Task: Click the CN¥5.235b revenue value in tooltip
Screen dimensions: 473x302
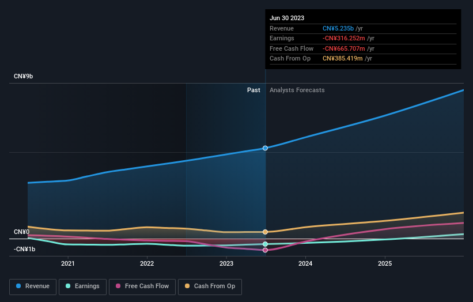Action: pyautogui.click(x=338, y=28)
